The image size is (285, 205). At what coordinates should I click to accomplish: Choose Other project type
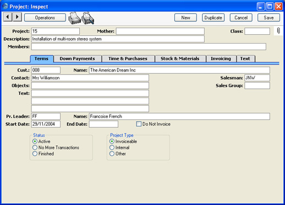pyautogui.click(x=112, y=154)
